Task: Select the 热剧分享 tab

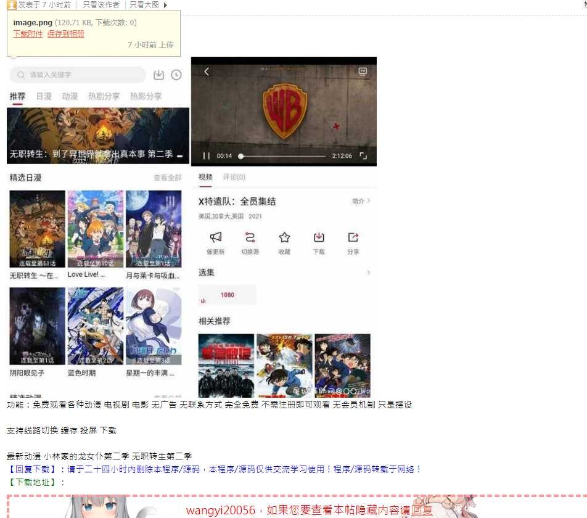Action: 104,96
